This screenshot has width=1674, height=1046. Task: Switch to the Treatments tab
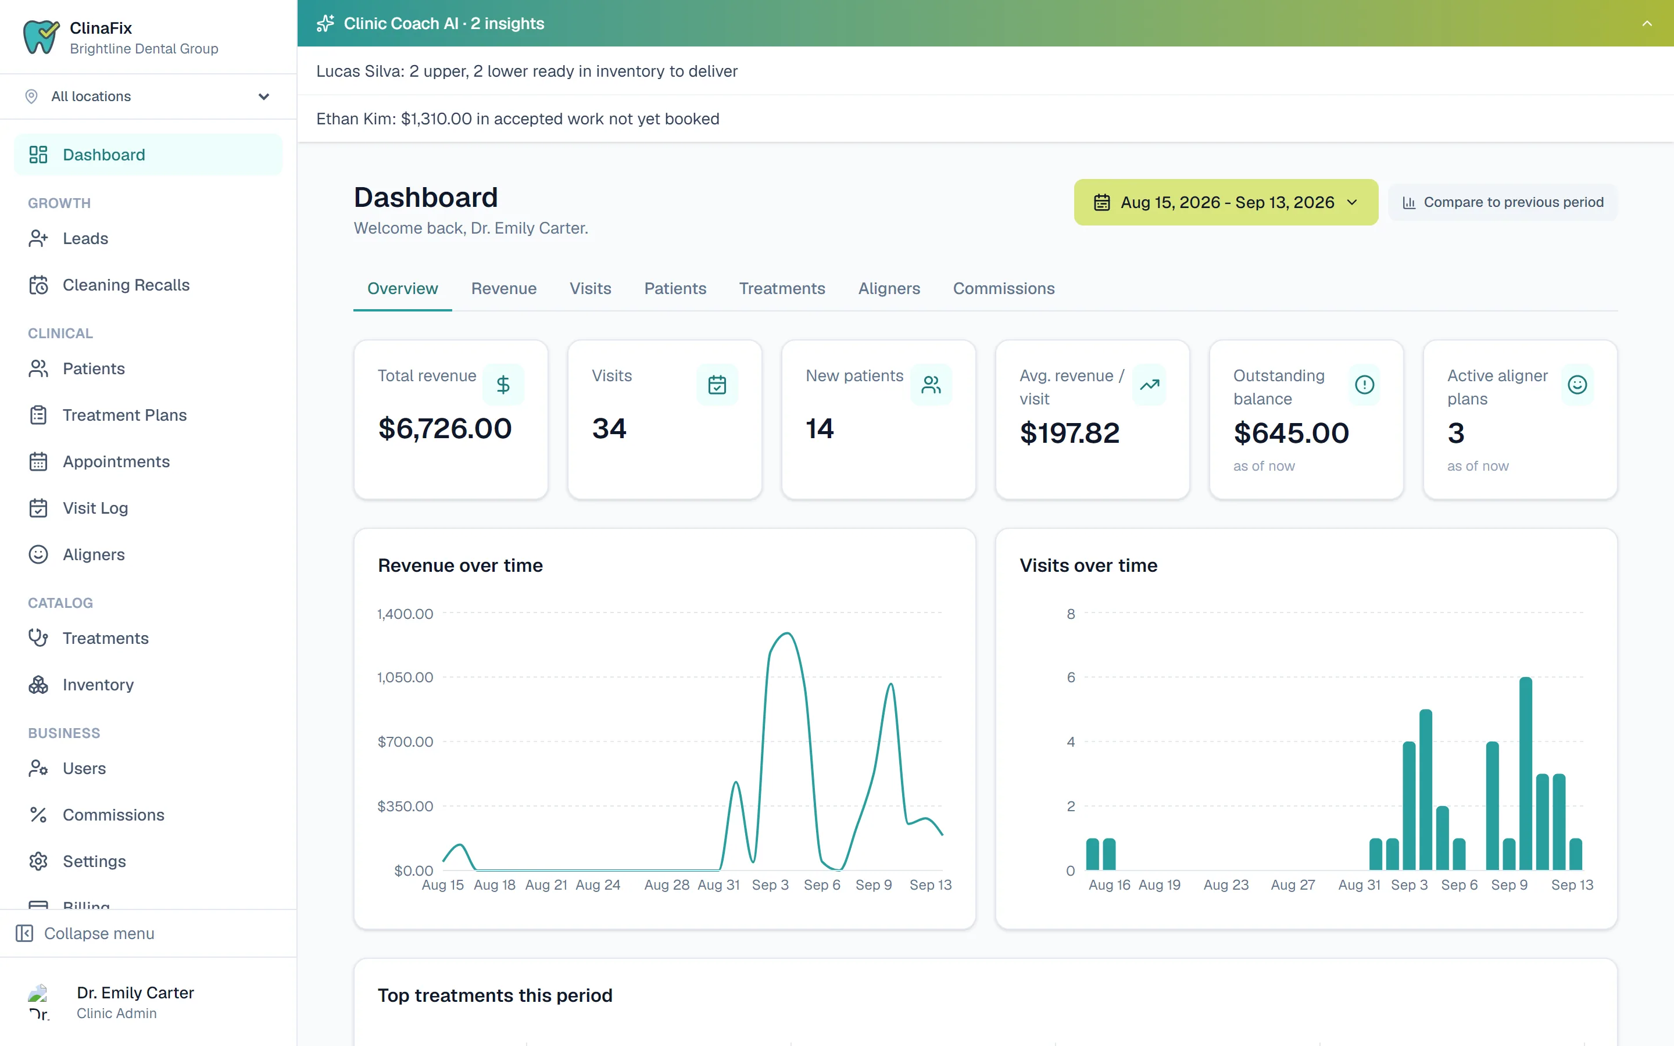coord(782,288)
